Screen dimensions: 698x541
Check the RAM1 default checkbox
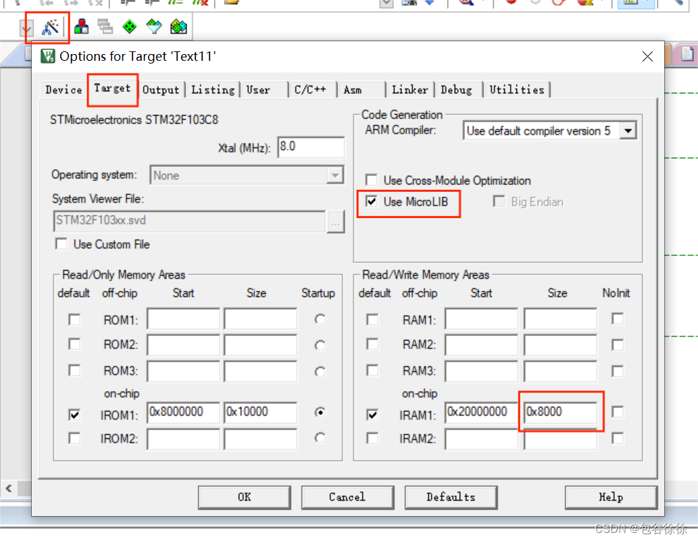point(372,319)
